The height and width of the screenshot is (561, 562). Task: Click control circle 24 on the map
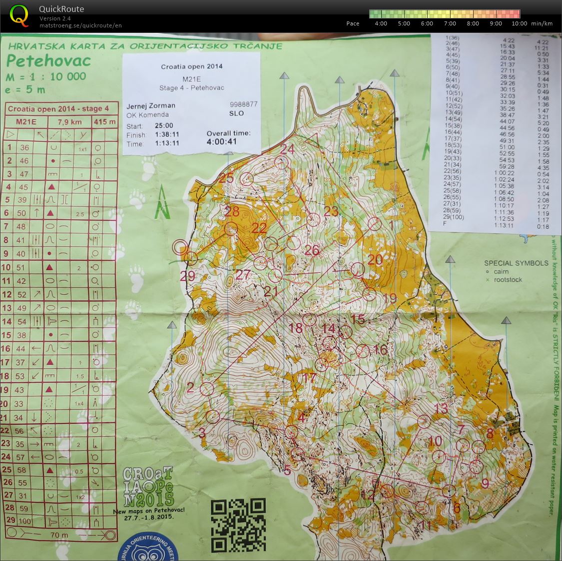(x=281, y=163)
